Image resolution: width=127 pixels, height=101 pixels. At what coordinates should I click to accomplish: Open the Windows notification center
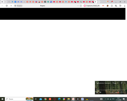click(124, 99)
